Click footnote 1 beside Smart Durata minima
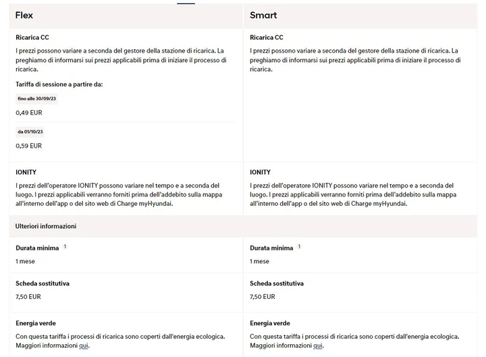The image size is (486, 357). pyautogui.click(x=299, y=246)
